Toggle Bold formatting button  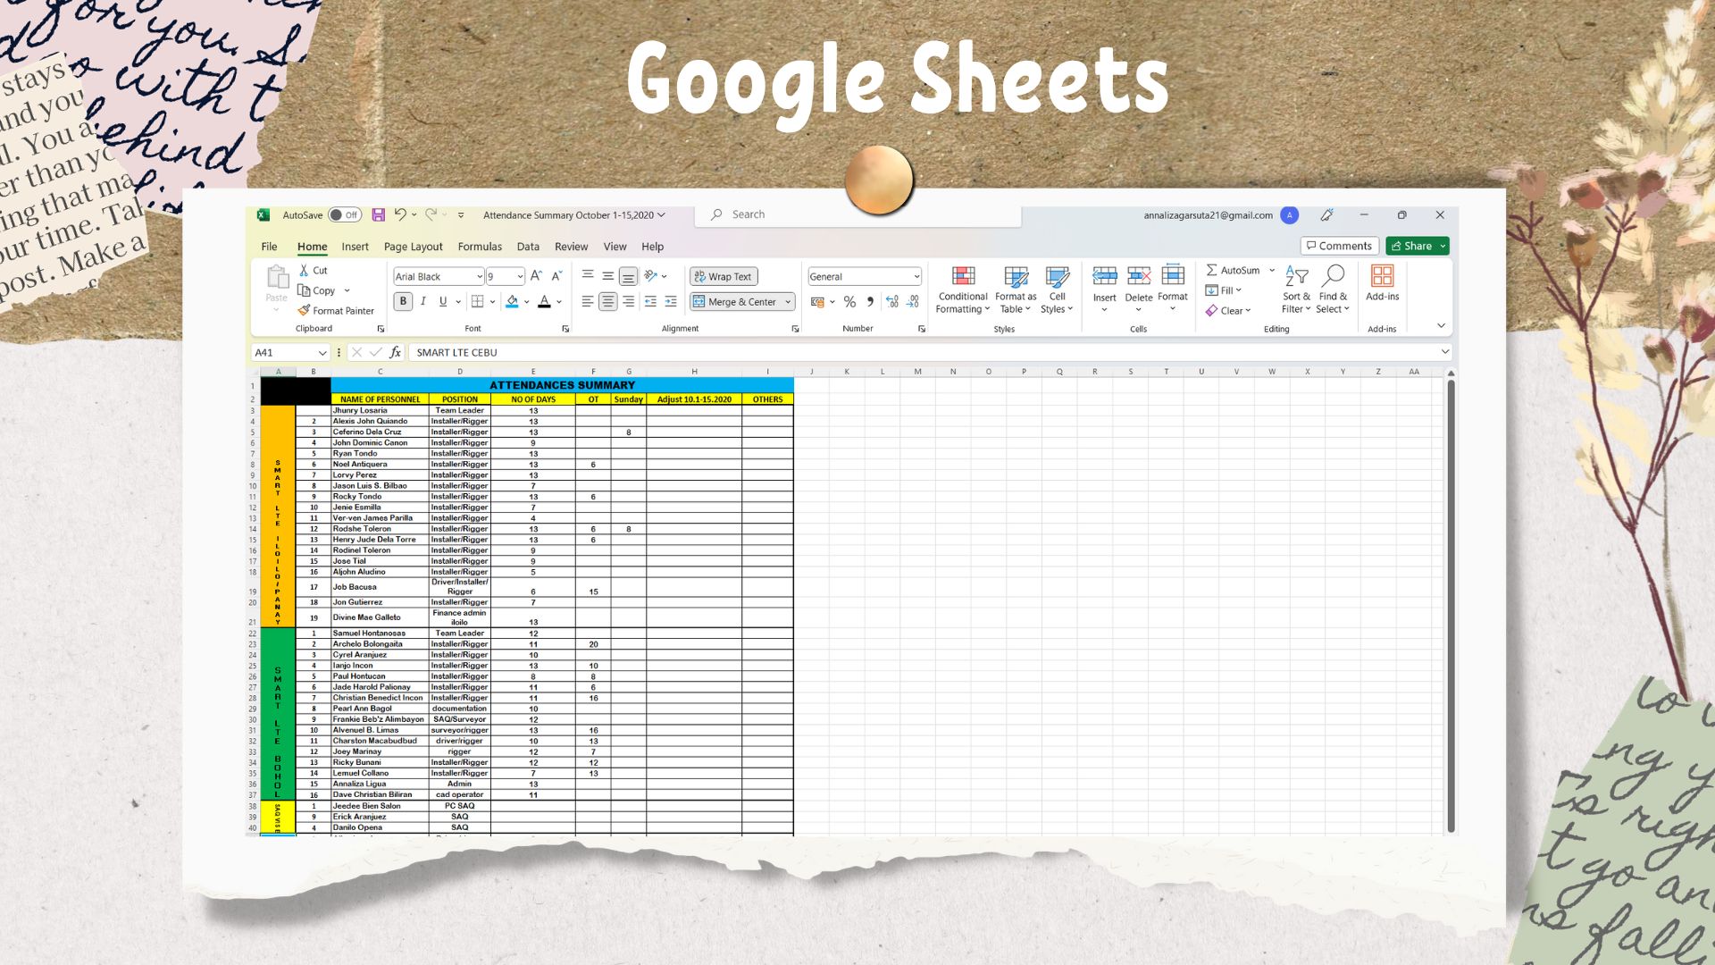tap(403, 302)
